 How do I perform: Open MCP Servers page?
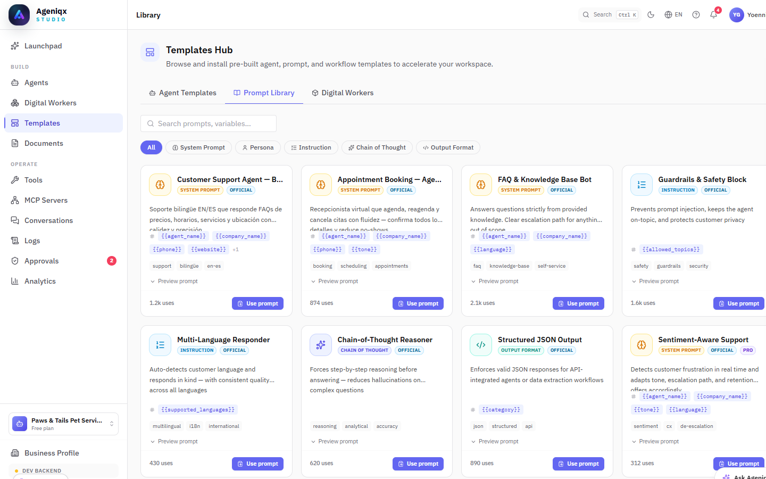click(x=63, y=200)
